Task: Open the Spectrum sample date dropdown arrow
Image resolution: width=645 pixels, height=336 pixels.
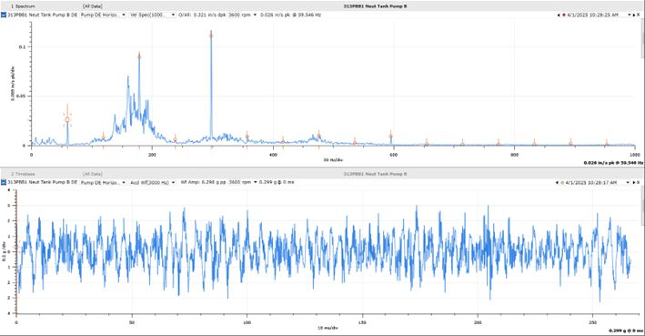Action: tap(629, 15)
